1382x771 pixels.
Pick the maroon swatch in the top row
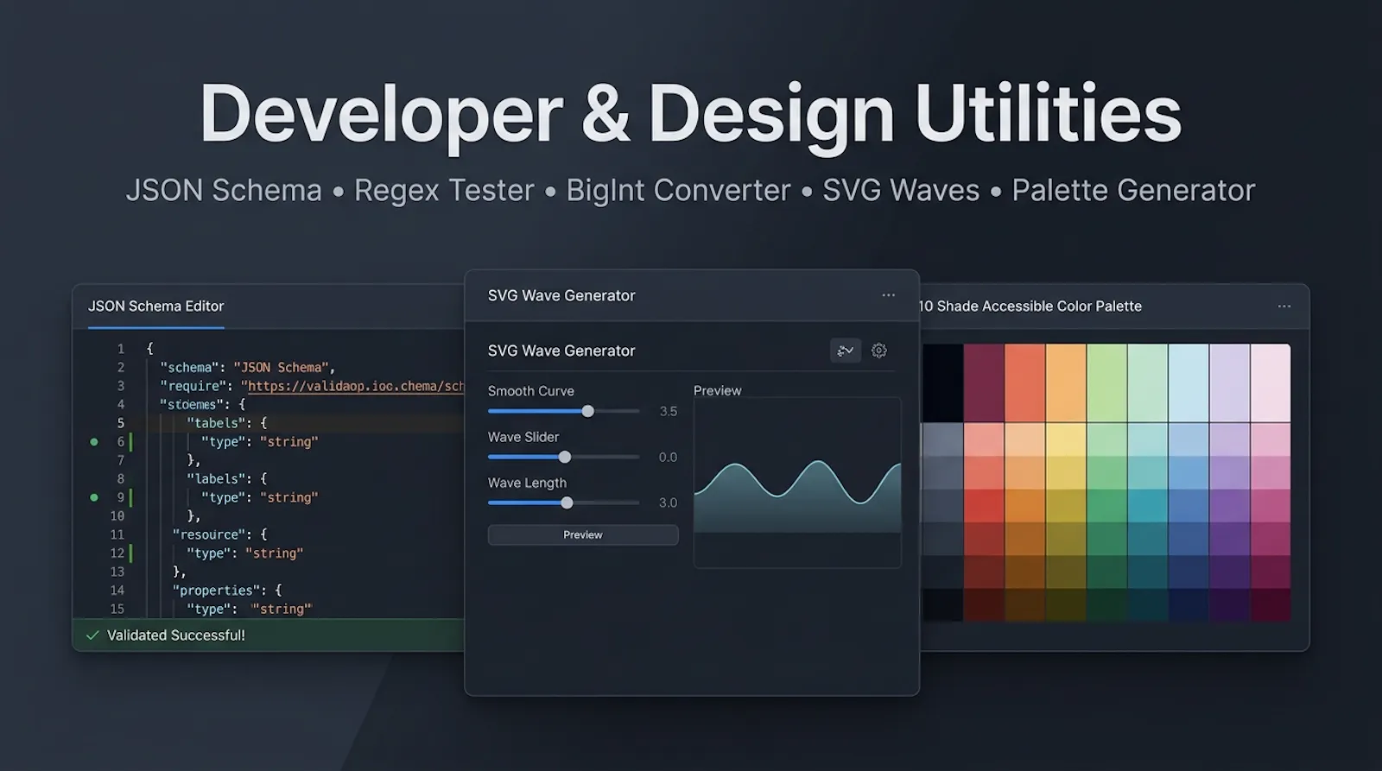pos(984,383)
